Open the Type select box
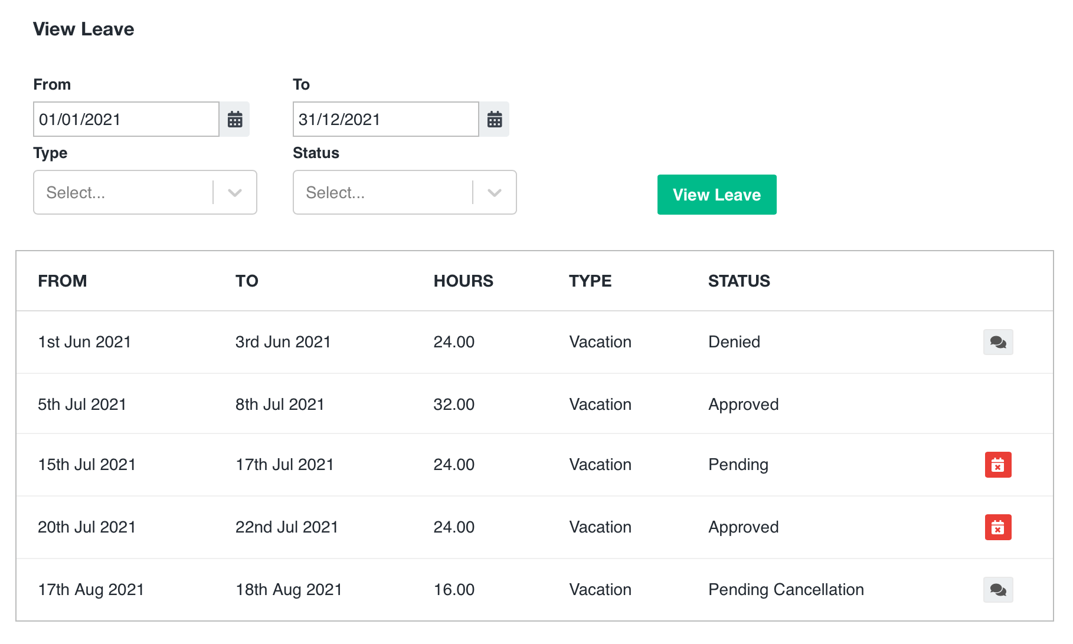This screenshot has width=1073, height=644. pos(124,192)
